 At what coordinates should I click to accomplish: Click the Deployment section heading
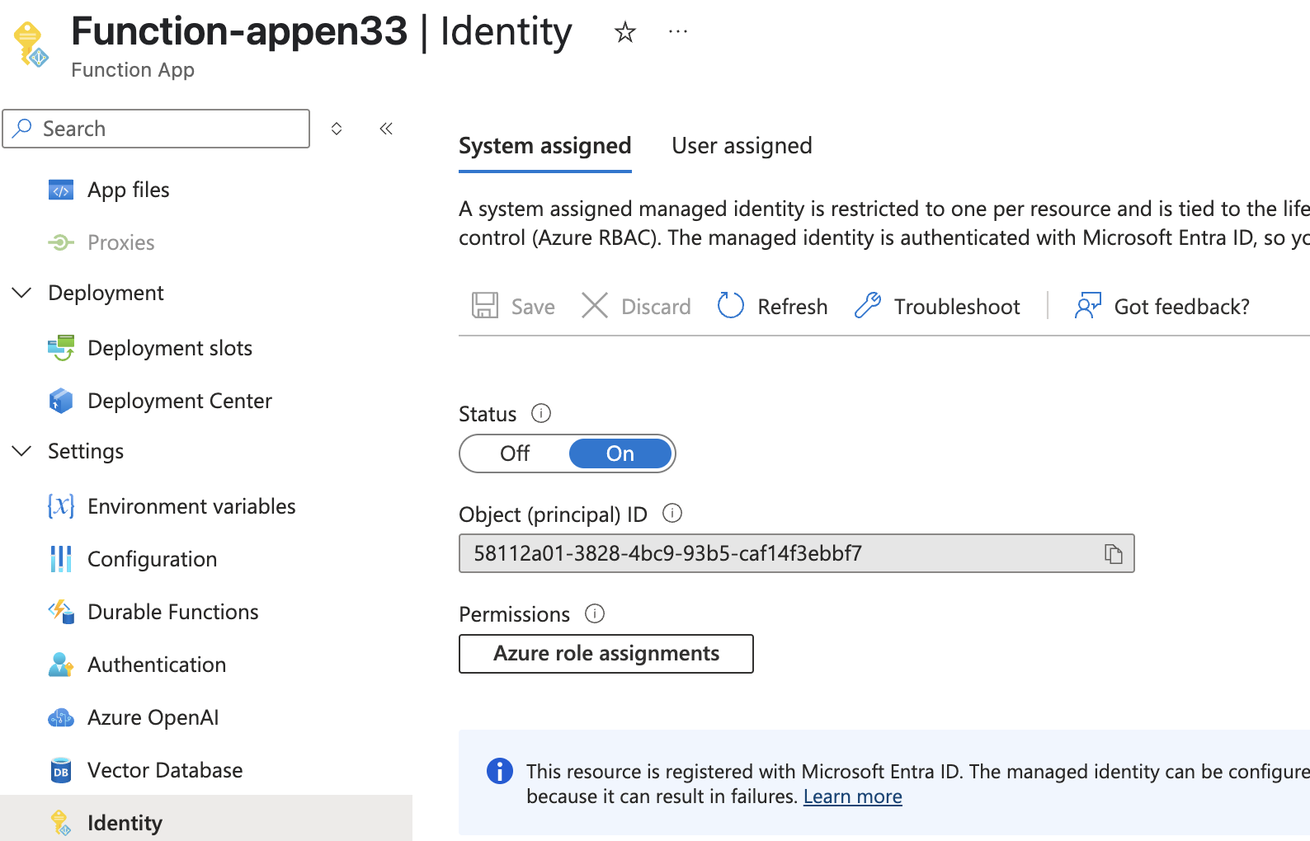click(106, 293)
